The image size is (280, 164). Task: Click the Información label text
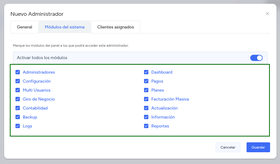[163, 117]
